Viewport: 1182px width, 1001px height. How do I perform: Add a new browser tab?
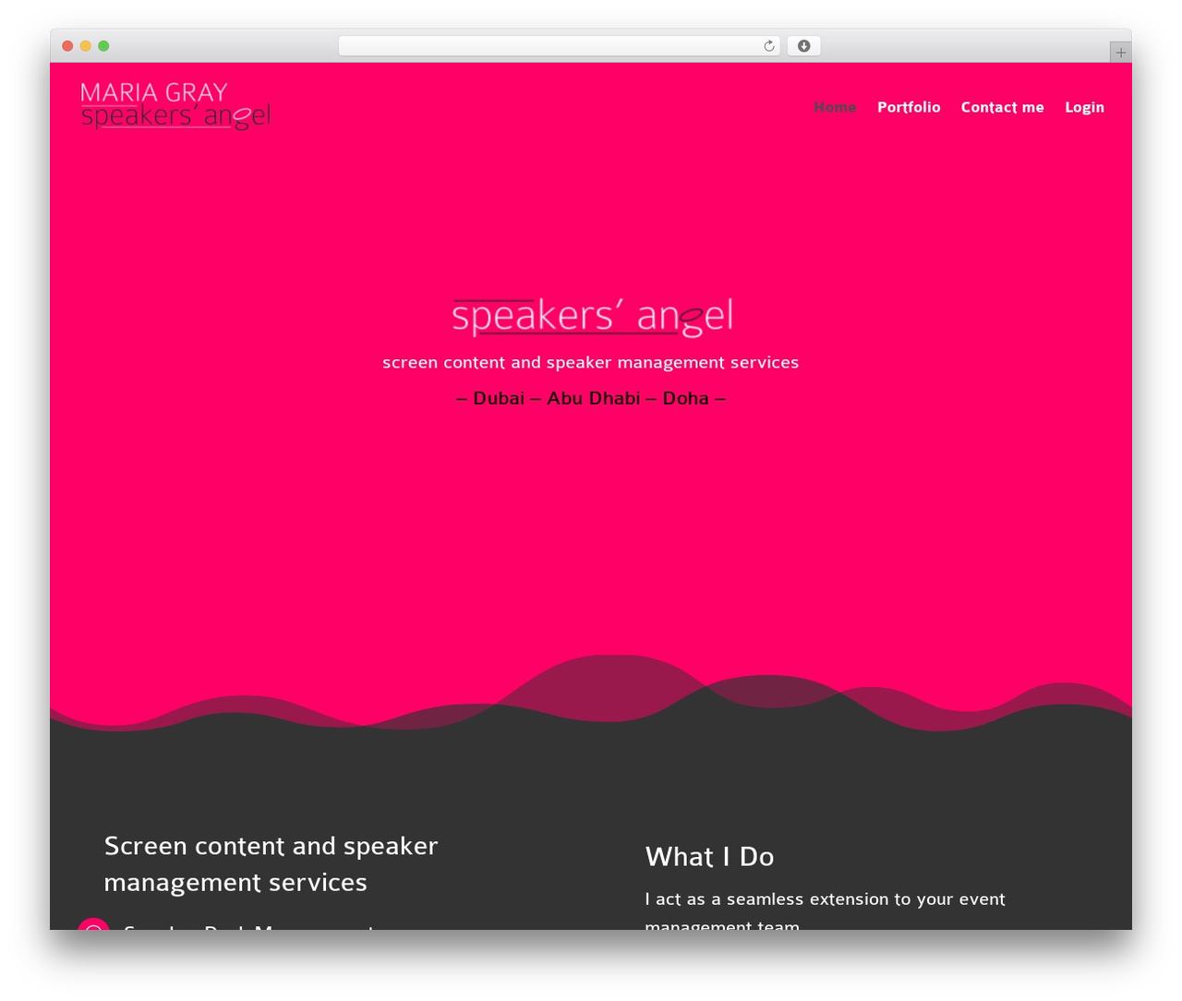point(1120,53)
